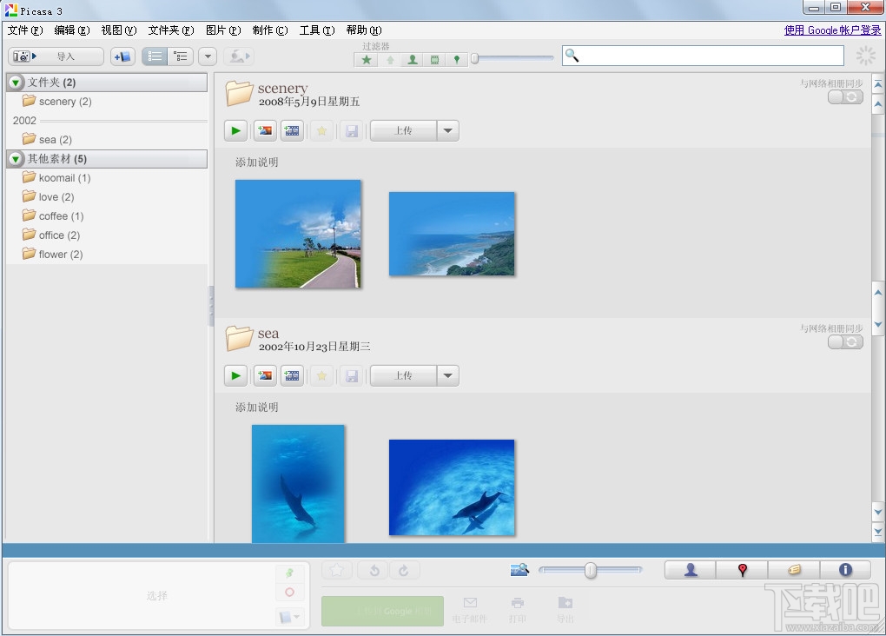The height and width of the screenshot is (636, 886).
Task: Show the Tags panel
Action: [x=794, y=570]
